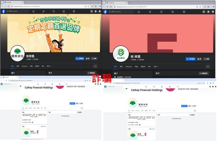217x141 pixels.
Task: Open Home icon in the cube 樹精靈 page window
Action: (139, 12)
